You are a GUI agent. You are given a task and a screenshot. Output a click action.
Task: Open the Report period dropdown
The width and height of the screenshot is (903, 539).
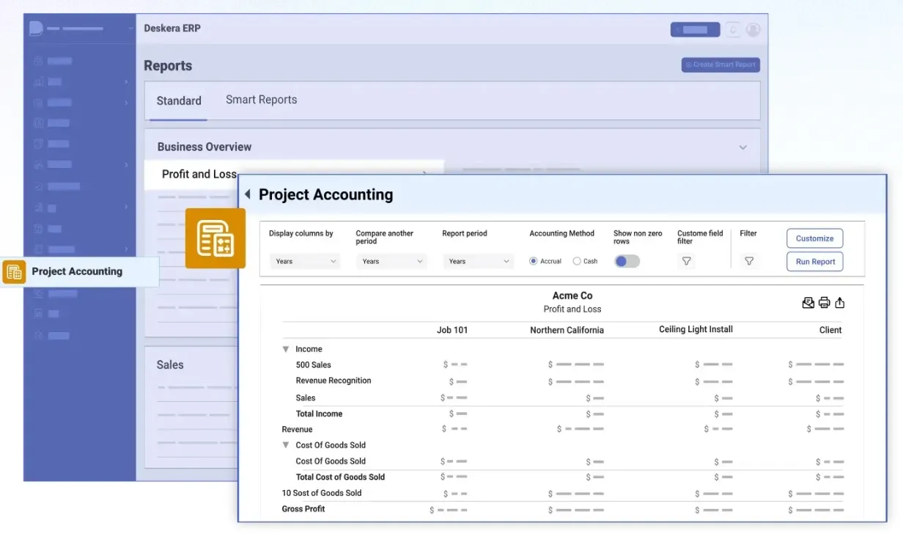[x=478, y=261]
